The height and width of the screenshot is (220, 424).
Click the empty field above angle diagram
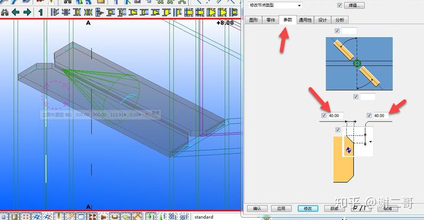pos(349,31)
